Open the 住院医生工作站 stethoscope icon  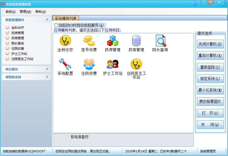click(x=136, y=64)
